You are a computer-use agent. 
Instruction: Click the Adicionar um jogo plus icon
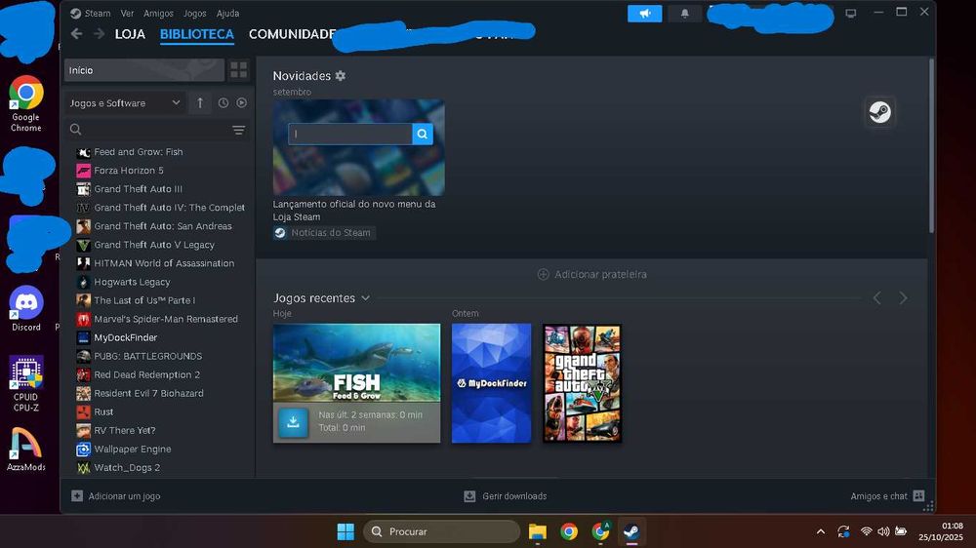point(76,495)
